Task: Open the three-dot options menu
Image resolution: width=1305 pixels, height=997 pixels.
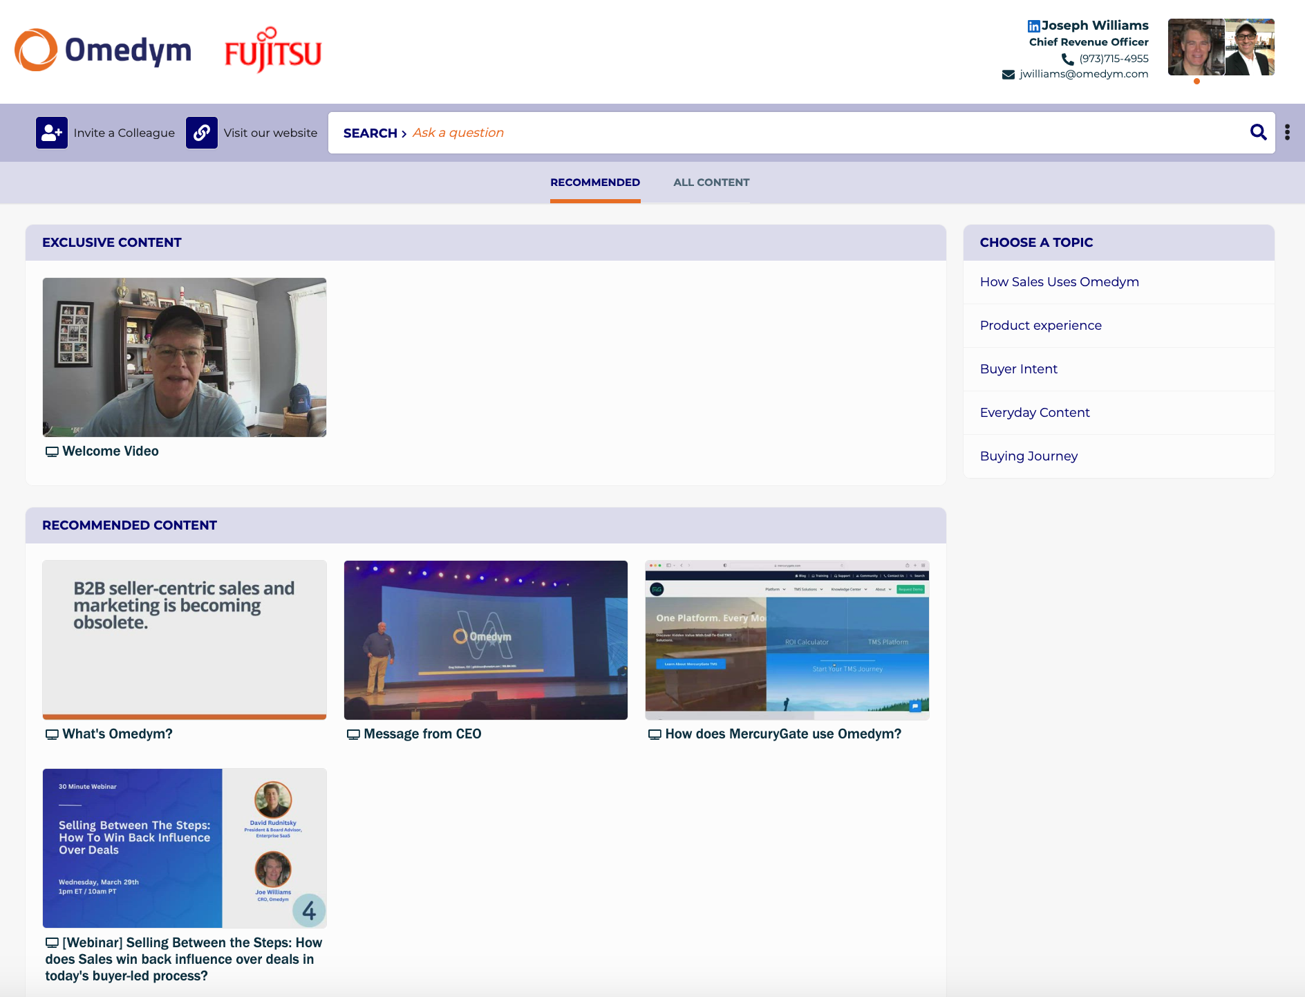Action: (1287, 132)
